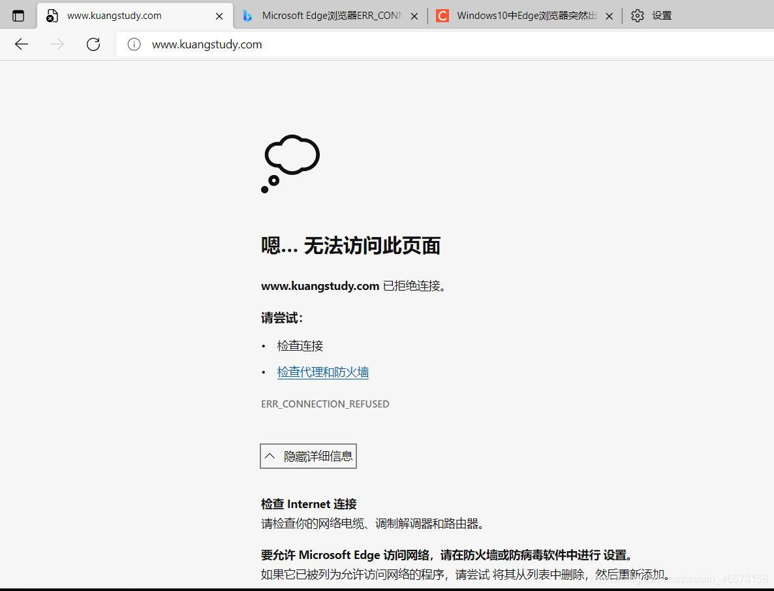The height and width of the screenshot is (591, 774).
Task: Click the 检查连接 suggestion text
Action: [300, 346]
